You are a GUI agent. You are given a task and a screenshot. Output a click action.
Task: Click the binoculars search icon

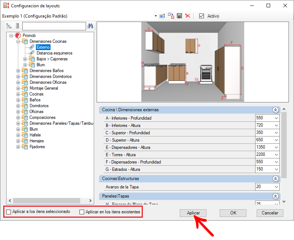(90, 26)
